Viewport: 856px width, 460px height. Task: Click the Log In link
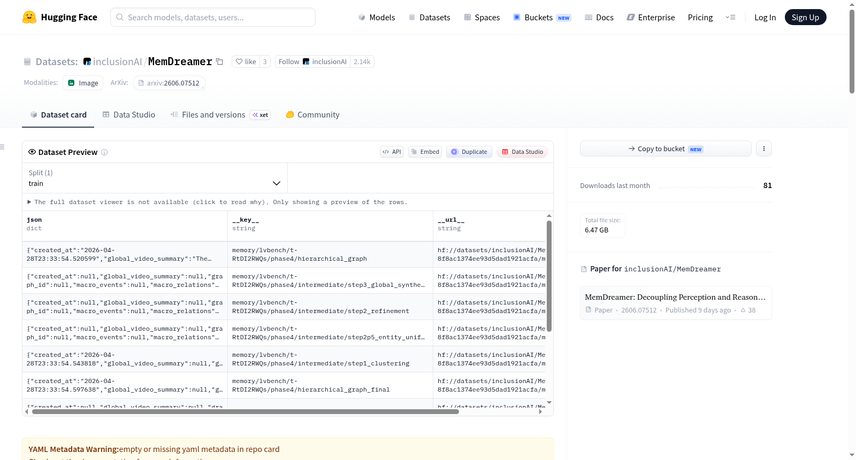point(765,18)
